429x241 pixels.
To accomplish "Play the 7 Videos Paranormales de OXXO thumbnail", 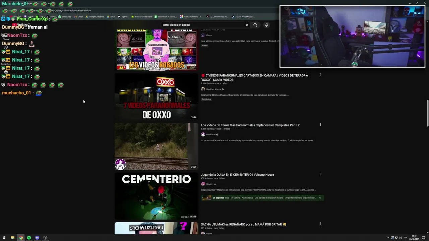I will coord(157,97).
